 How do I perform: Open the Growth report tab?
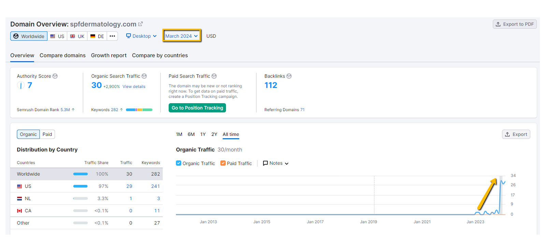[x=109, y=56]
